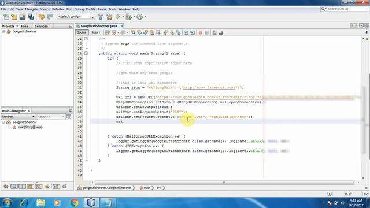The width and height of the screenshot is (370, 208).
Task: Click the New Project toolbar icon
Action: click(x=14, y=17)
